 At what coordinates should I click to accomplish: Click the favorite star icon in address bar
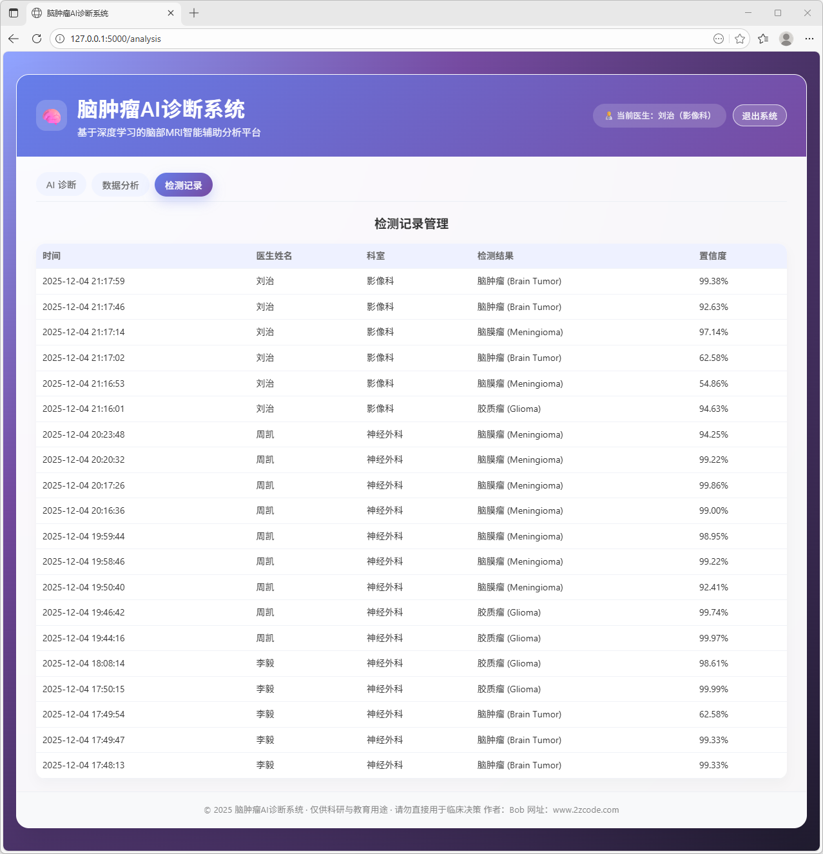[740, 39]
